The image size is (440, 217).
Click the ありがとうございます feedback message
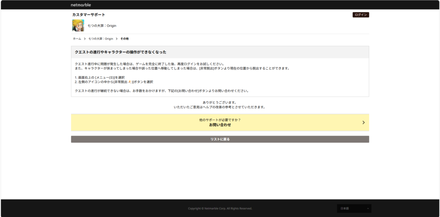pyautogui.click(x=220, y=102)
